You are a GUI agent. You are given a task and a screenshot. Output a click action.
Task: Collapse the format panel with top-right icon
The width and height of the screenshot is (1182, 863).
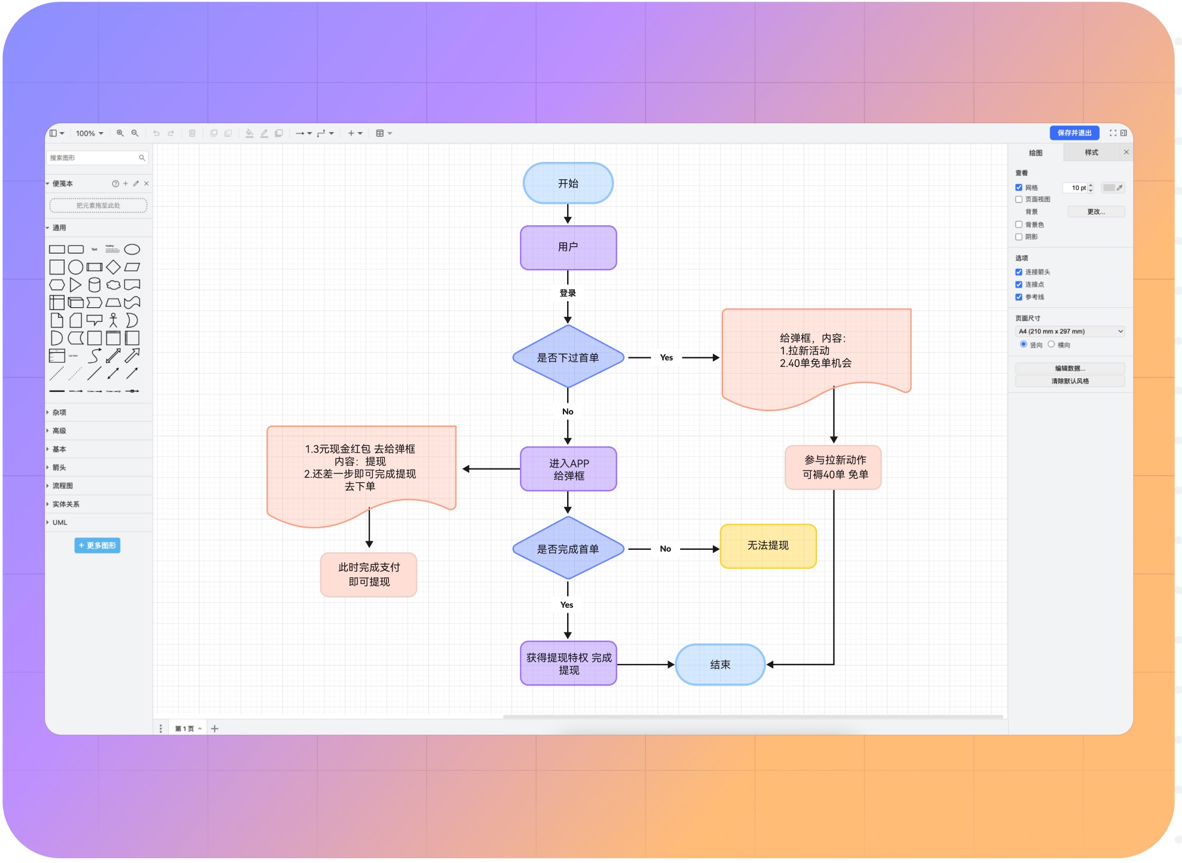(1123, 133)
